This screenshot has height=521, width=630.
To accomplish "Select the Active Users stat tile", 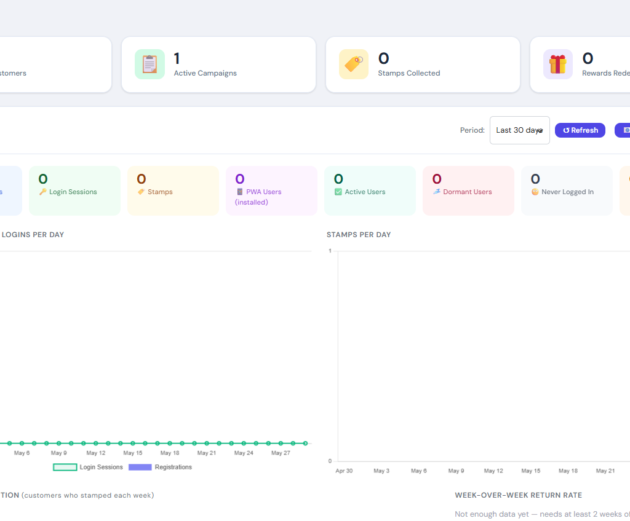I will [370, 190].
